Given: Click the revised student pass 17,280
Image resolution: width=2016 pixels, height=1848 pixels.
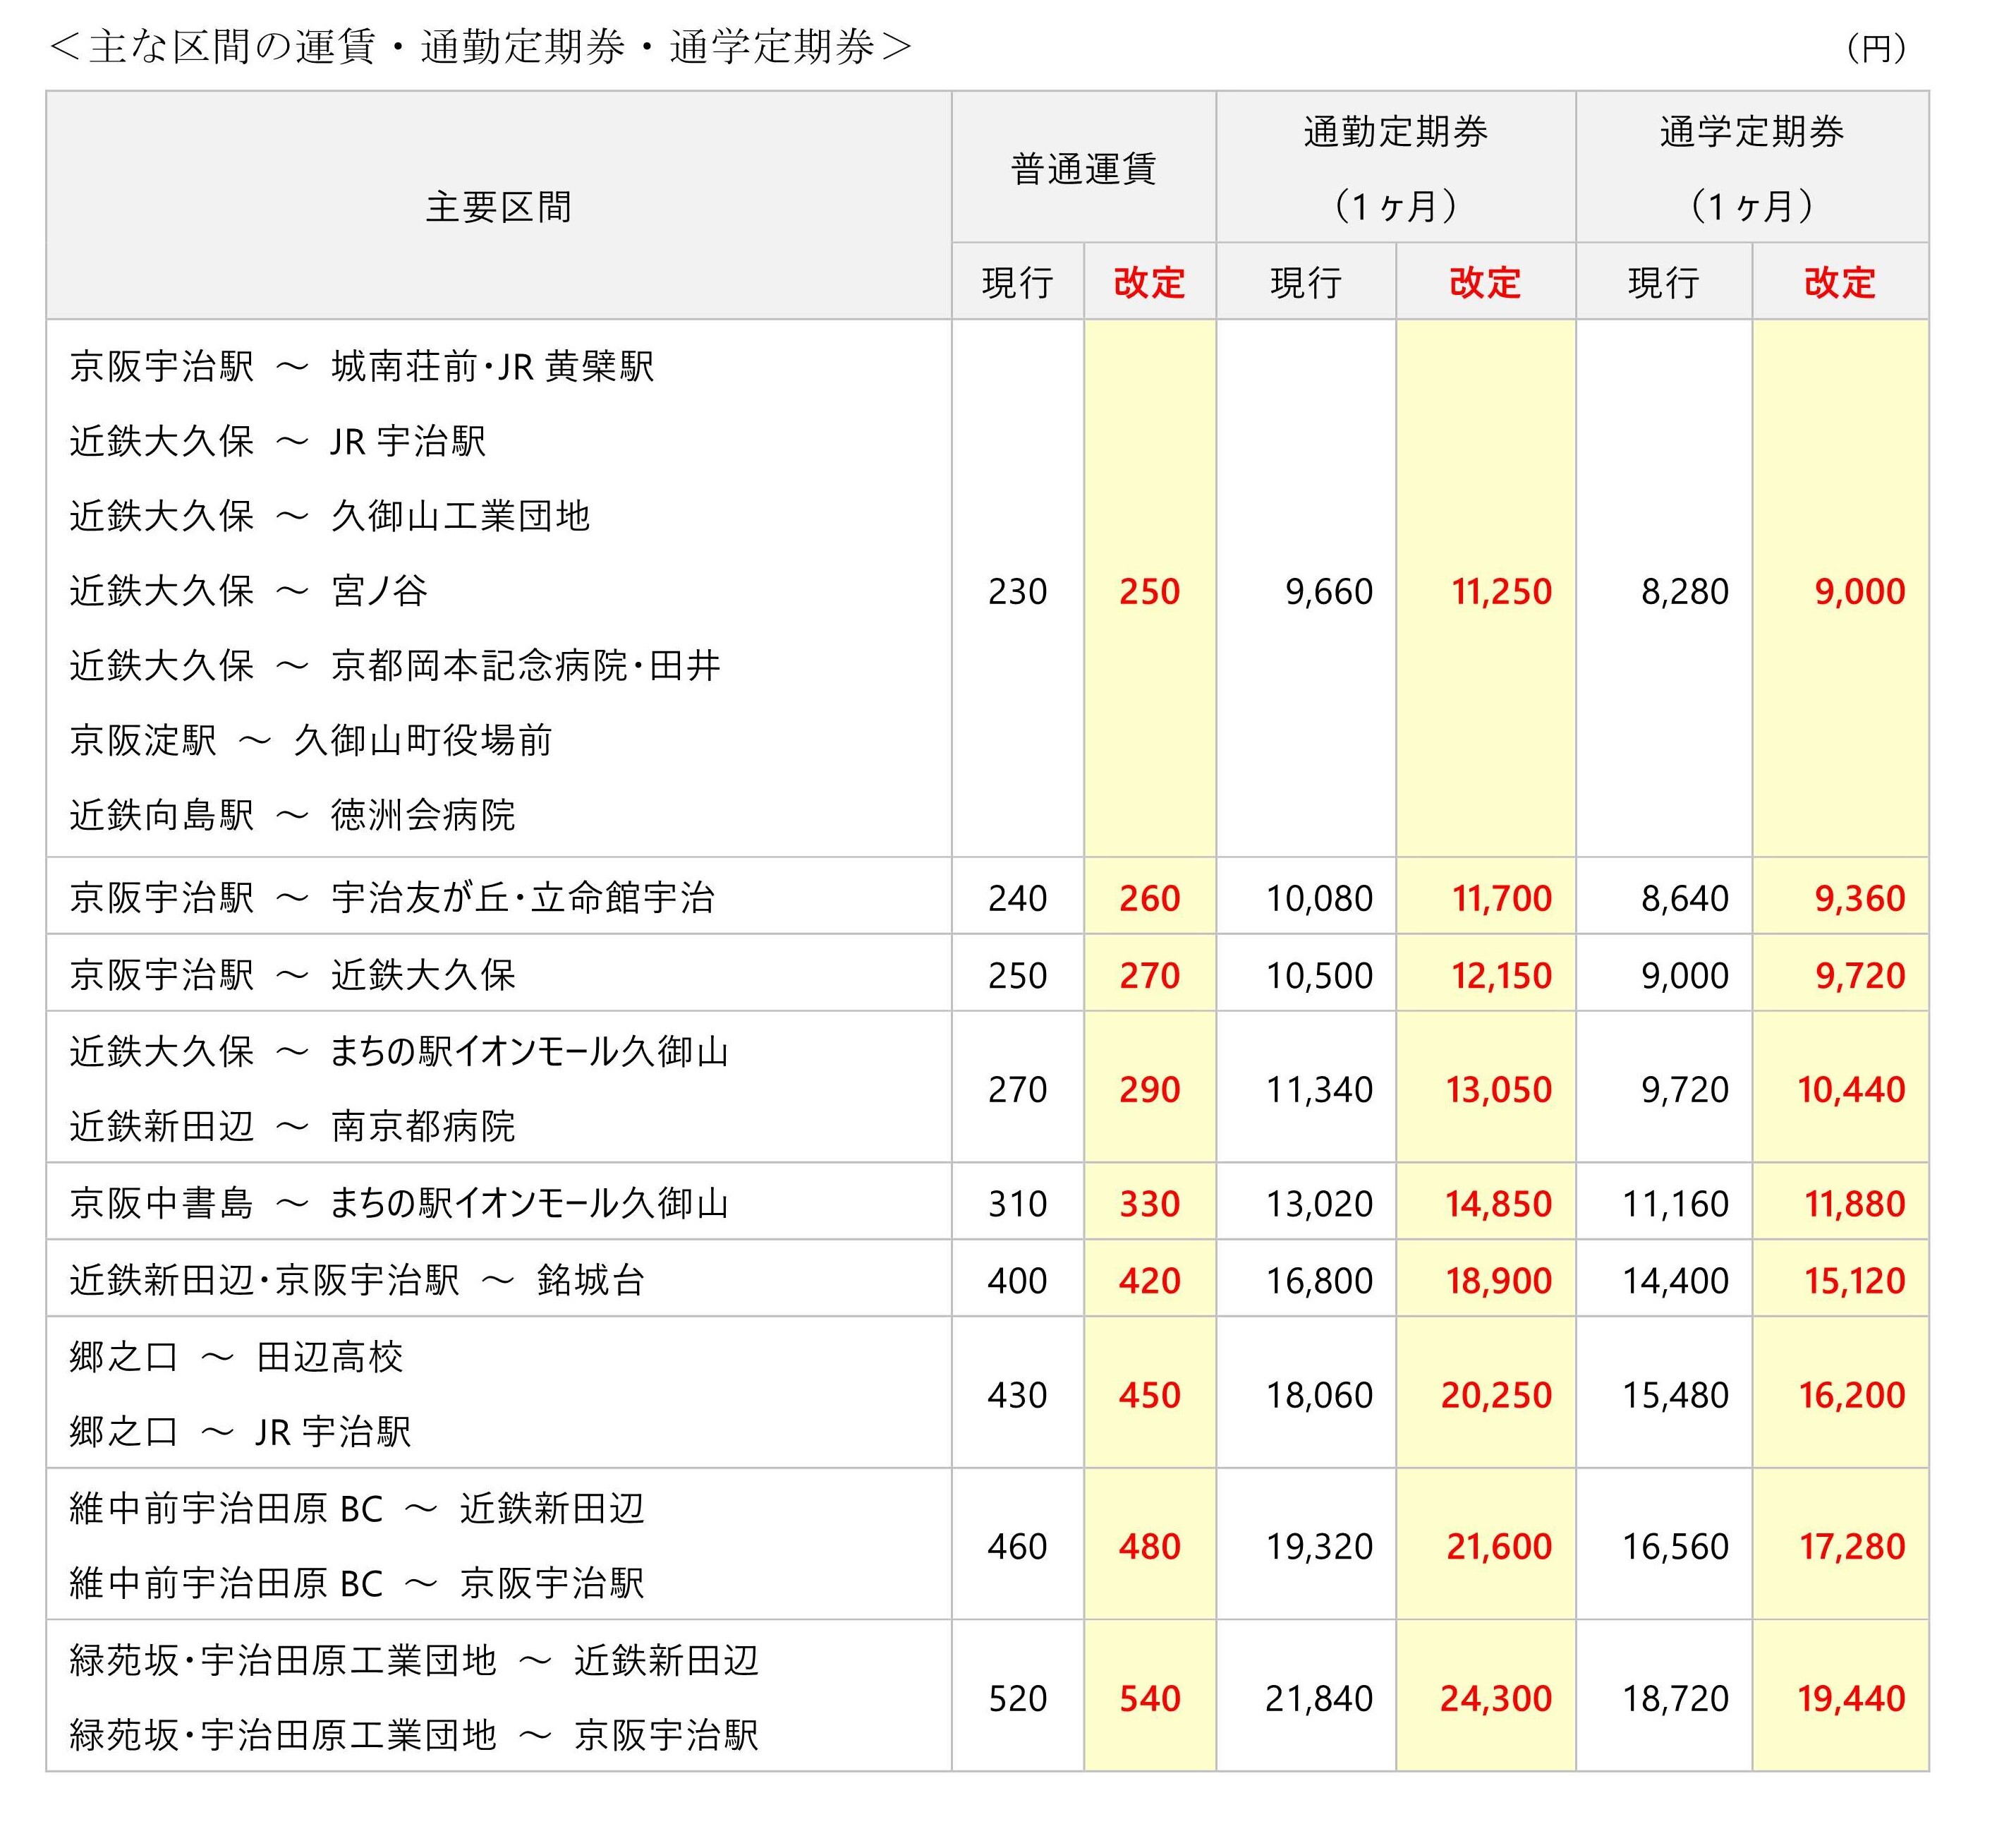Looking at the screenshot, I should (1852, 1547).
